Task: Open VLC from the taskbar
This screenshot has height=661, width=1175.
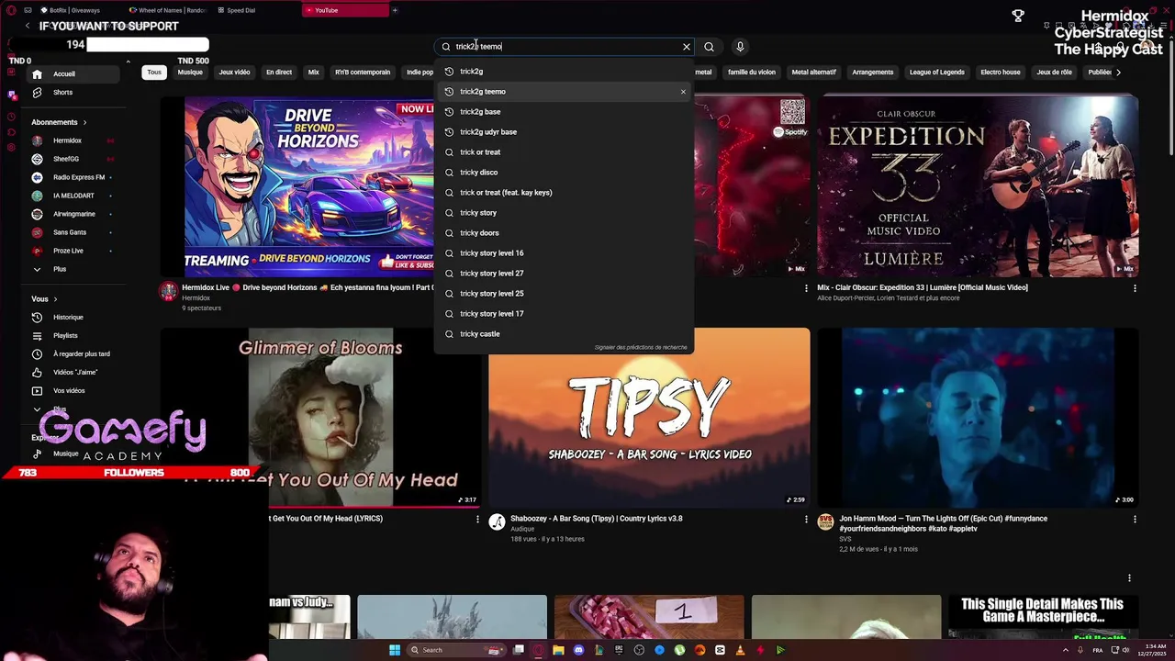Action: click(x=740, y=650)
